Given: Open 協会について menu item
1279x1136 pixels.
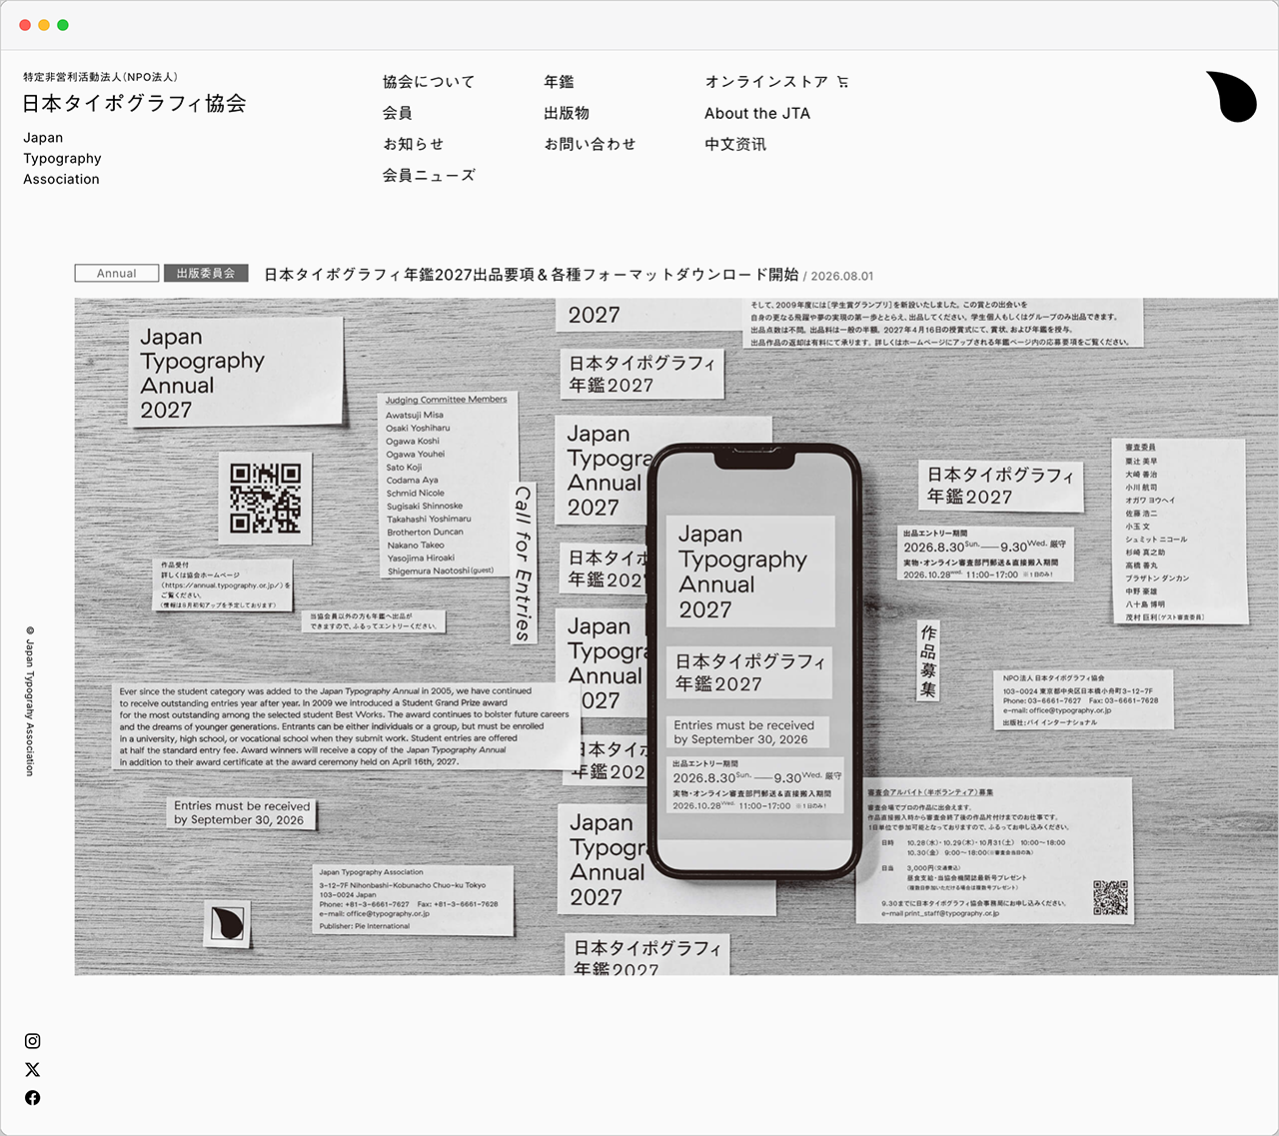Looking at the screenshot, I should (429, 82).
